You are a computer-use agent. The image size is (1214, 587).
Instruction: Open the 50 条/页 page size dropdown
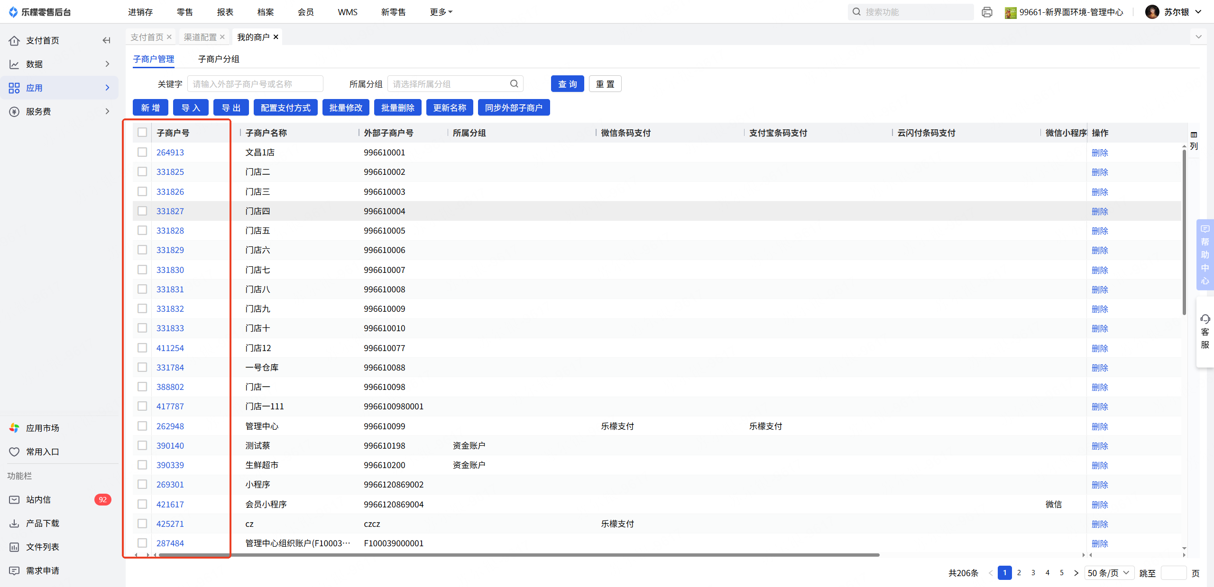pos(1108,573)
